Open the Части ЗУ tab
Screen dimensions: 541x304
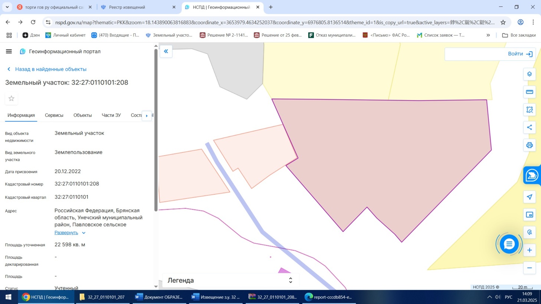[x=111, y=115]
